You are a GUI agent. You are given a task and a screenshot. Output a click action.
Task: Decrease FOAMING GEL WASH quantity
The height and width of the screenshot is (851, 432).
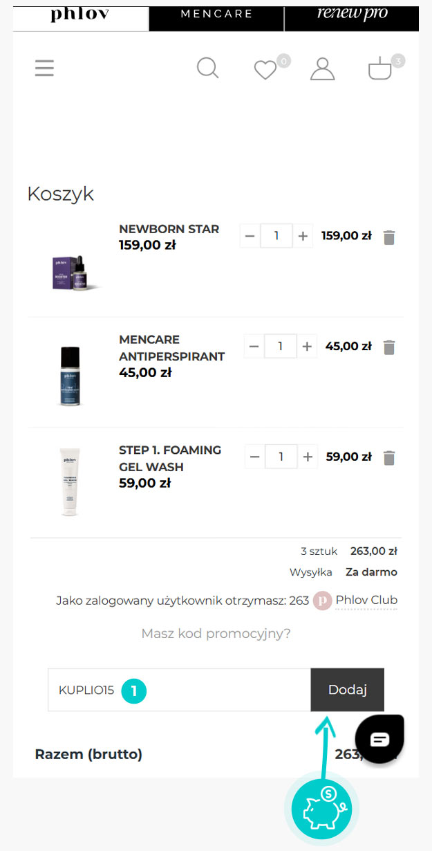pyautogui.click(x=254, y=457)
